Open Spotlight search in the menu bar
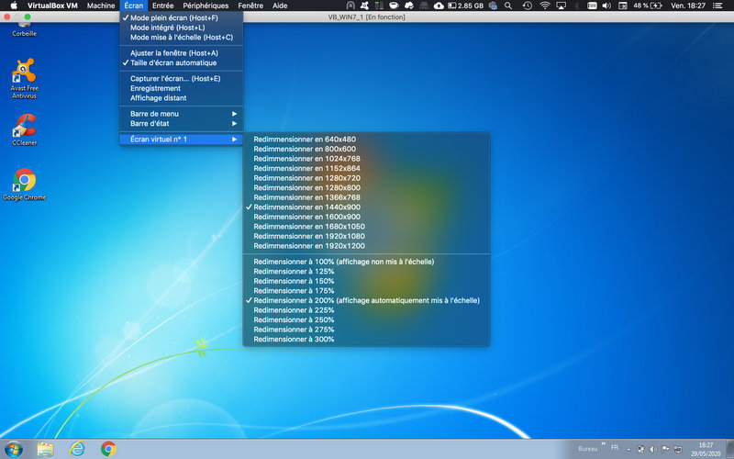This screenshot has width=734, height=459. pos(508,6)
